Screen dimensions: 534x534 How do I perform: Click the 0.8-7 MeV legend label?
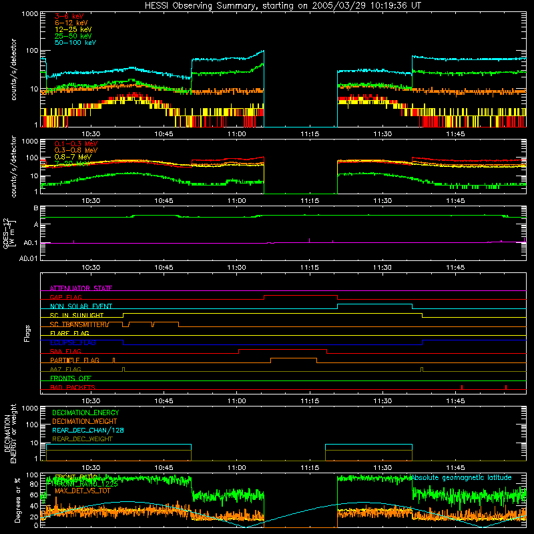(73, 157)
